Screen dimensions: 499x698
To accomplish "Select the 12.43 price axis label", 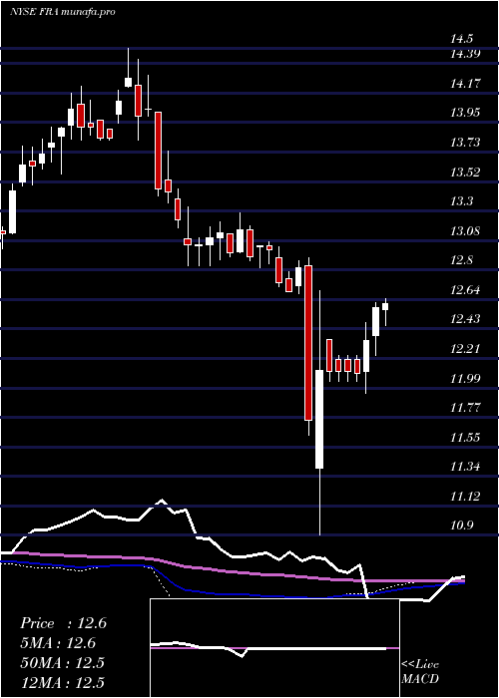I will (465, 319).
